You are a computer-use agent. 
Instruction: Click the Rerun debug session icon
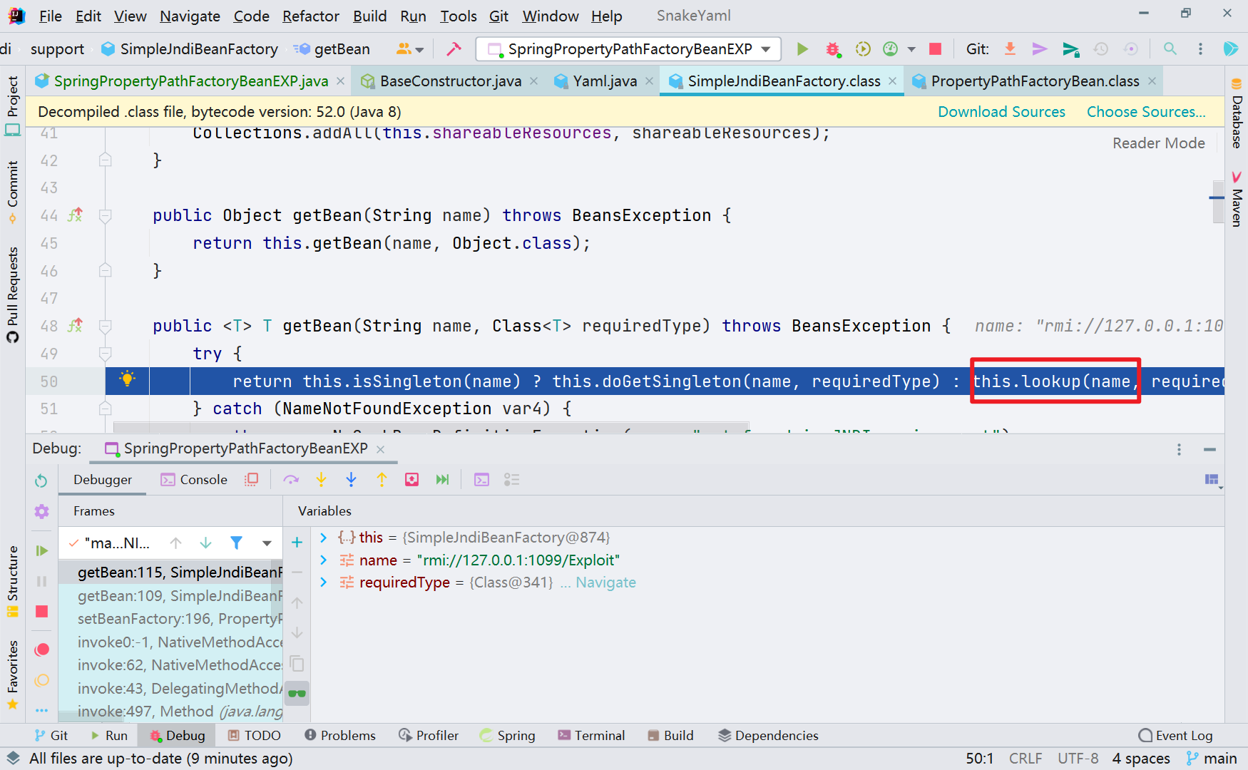tap(41, 481)
